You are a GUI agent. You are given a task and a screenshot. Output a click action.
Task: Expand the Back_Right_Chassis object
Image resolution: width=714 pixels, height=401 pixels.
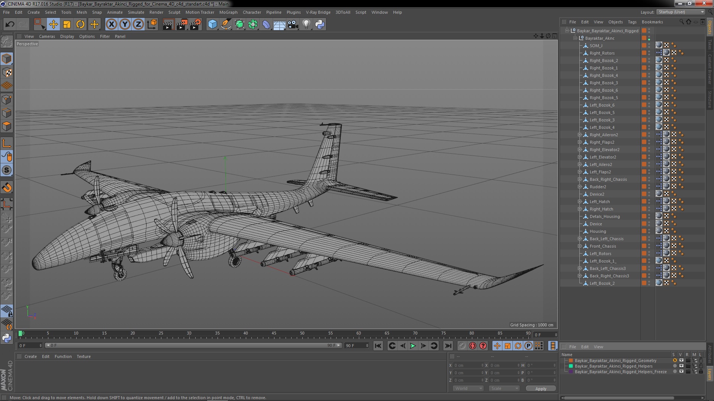[579, 179]
